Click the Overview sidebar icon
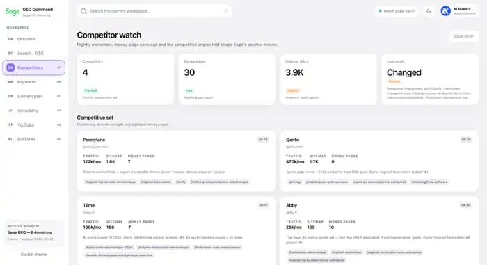The image size is (487, 265). click(10, 39)
